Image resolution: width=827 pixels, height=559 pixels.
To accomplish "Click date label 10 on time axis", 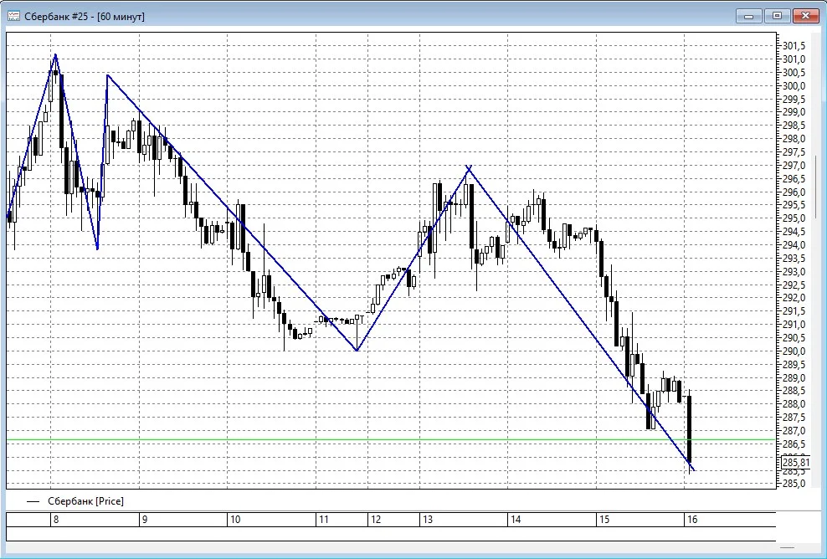I will [x=235, y=520].
